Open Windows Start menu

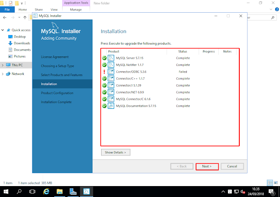click(x=6, y=192)
